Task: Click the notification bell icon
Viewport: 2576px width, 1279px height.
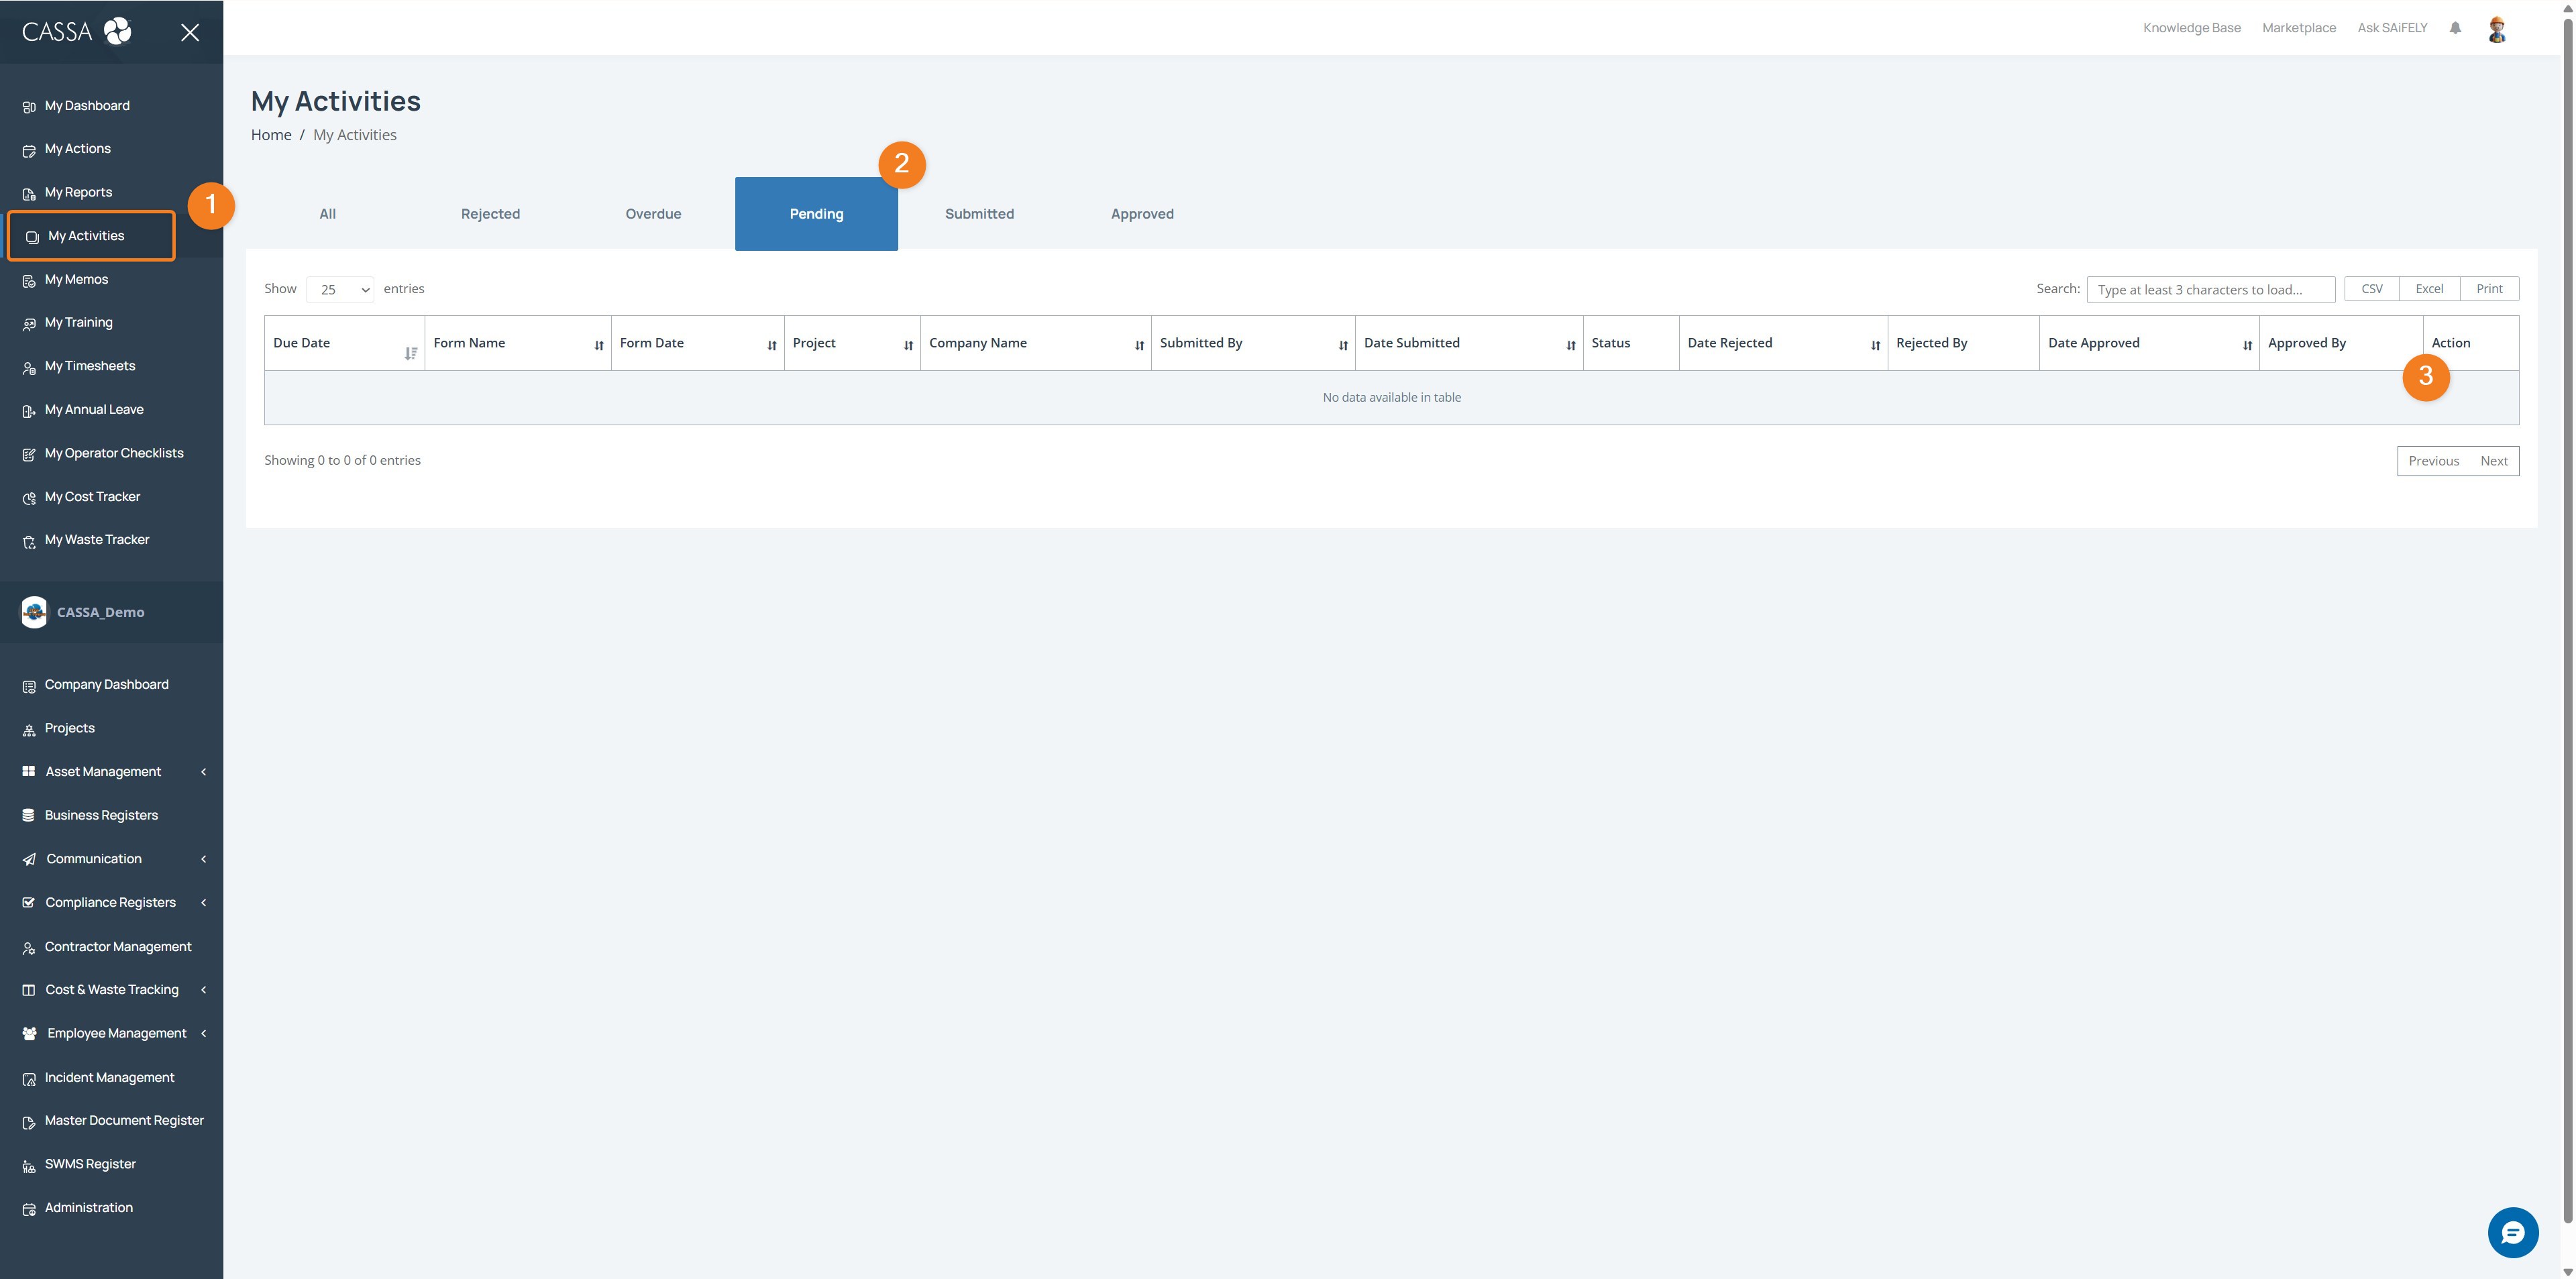Action: point(2455,28)
